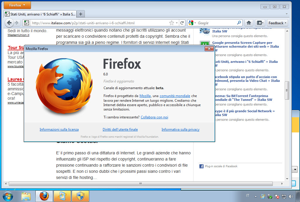Switch to Firefox taskbar button

(x=44, y=196)
